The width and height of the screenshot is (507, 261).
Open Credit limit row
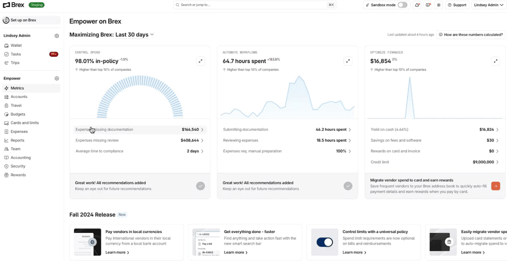coord(435,162)
